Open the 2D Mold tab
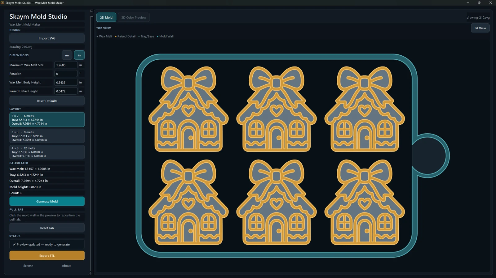 tap(106, 17)
